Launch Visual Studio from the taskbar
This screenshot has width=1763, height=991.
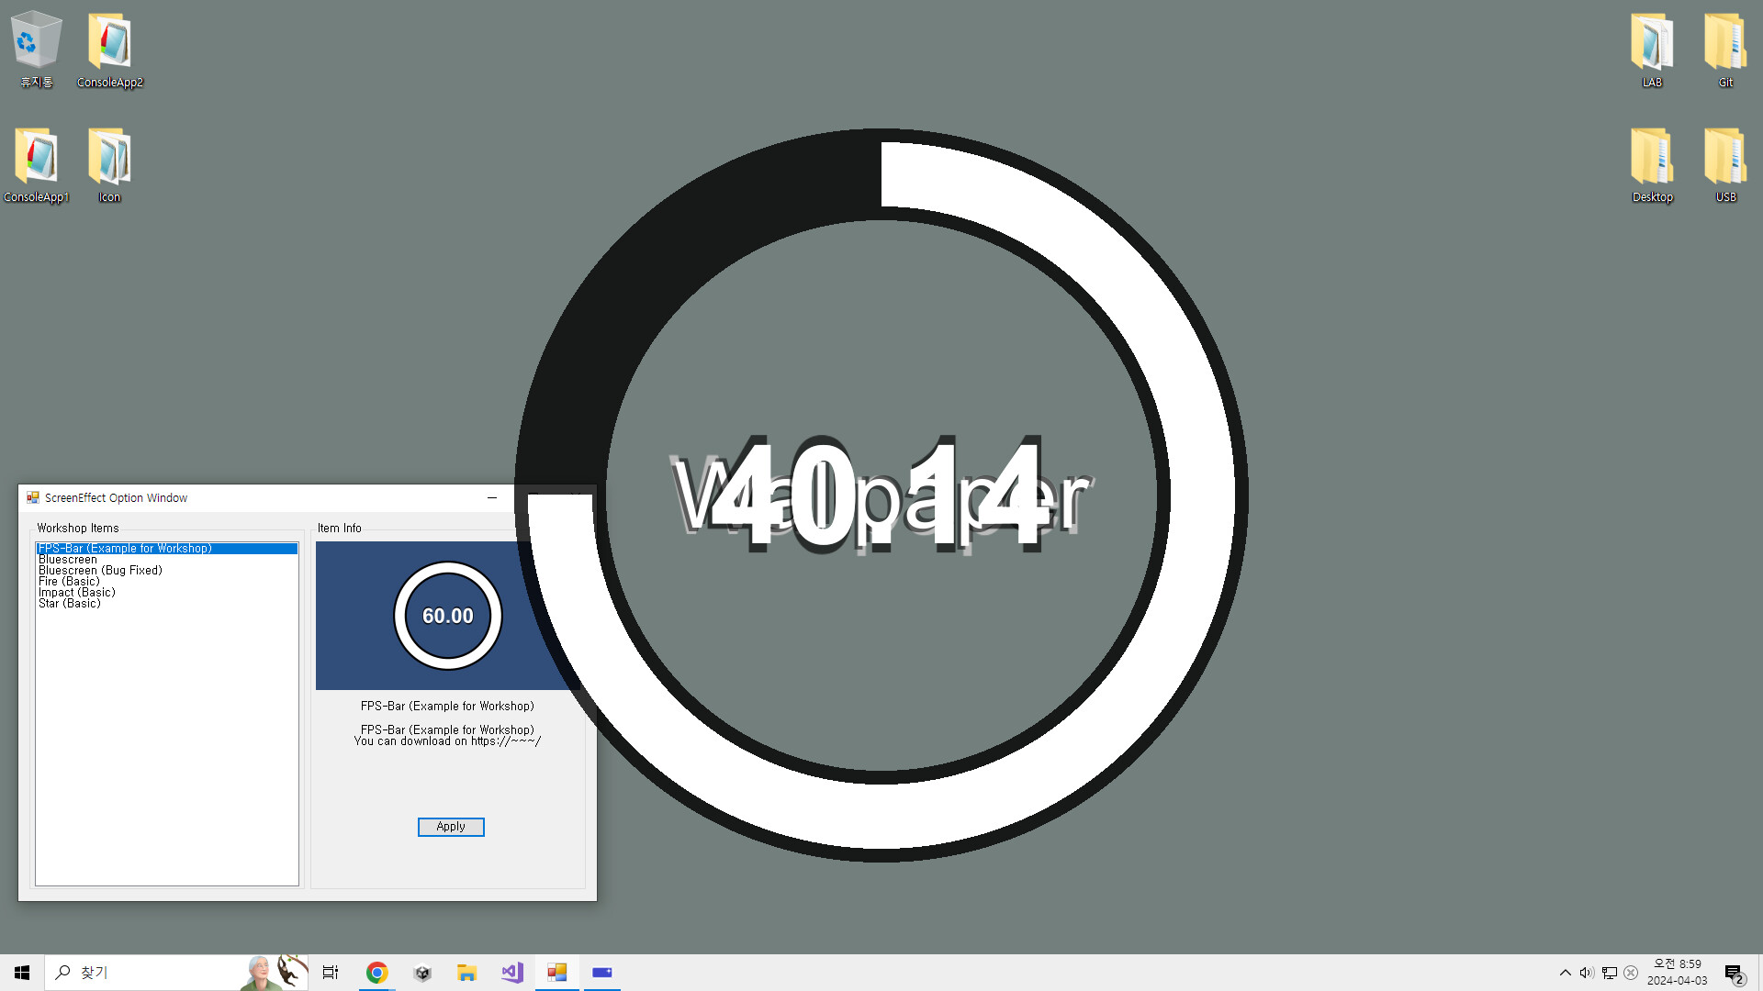511,972
